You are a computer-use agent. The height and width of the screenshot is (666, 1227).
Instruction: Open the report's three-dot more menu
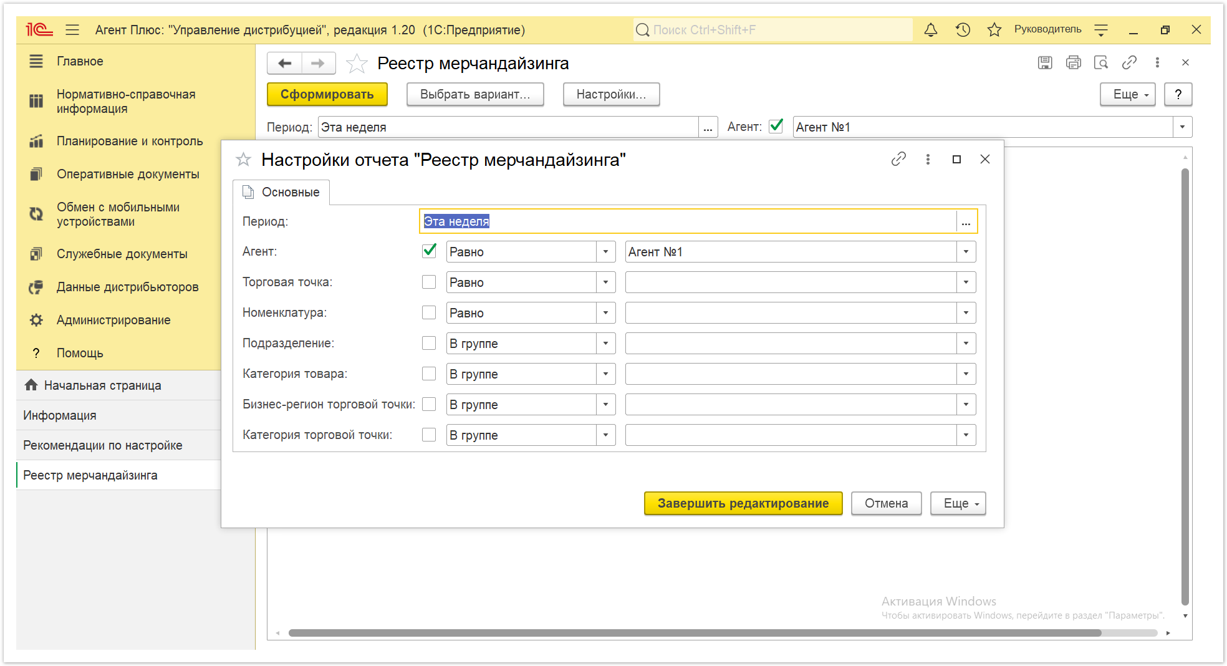click(x=1157, y=62)
